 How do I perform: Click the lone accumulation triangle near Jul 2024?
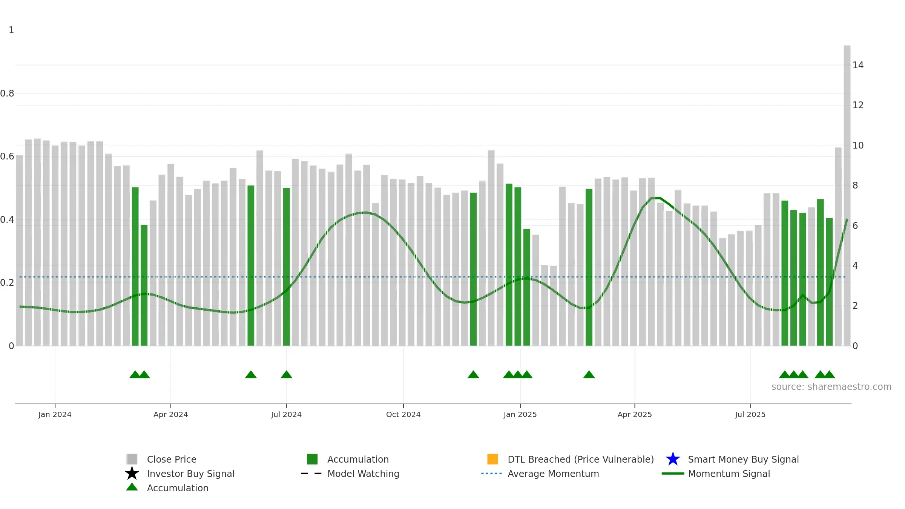287,374
